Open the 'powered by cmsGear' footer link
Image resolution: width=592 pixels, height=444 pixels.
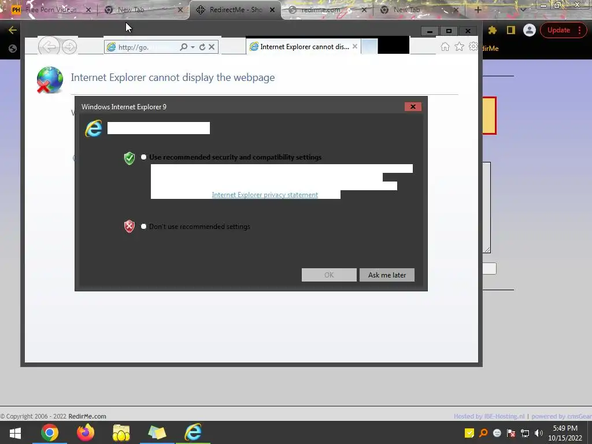[561, 416]
